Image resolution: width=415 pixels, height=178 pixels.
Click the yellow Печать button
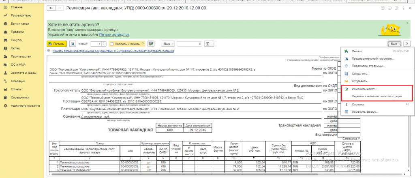[56, 44]
